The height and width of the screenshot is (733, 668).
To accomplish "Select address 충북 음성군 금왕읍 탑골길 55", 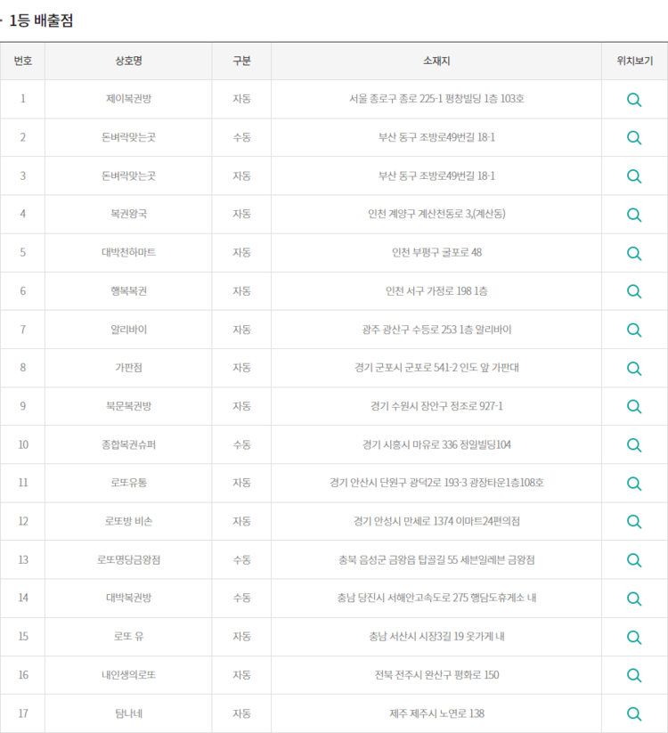I will (398, 559).
